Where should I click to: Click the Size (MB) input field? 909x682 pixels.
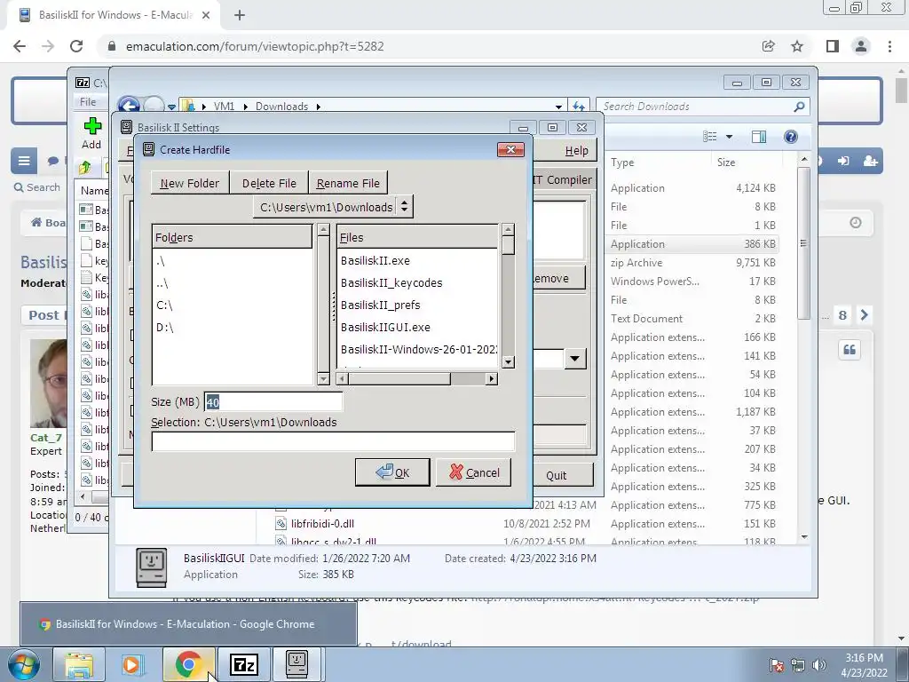(273, 402)
